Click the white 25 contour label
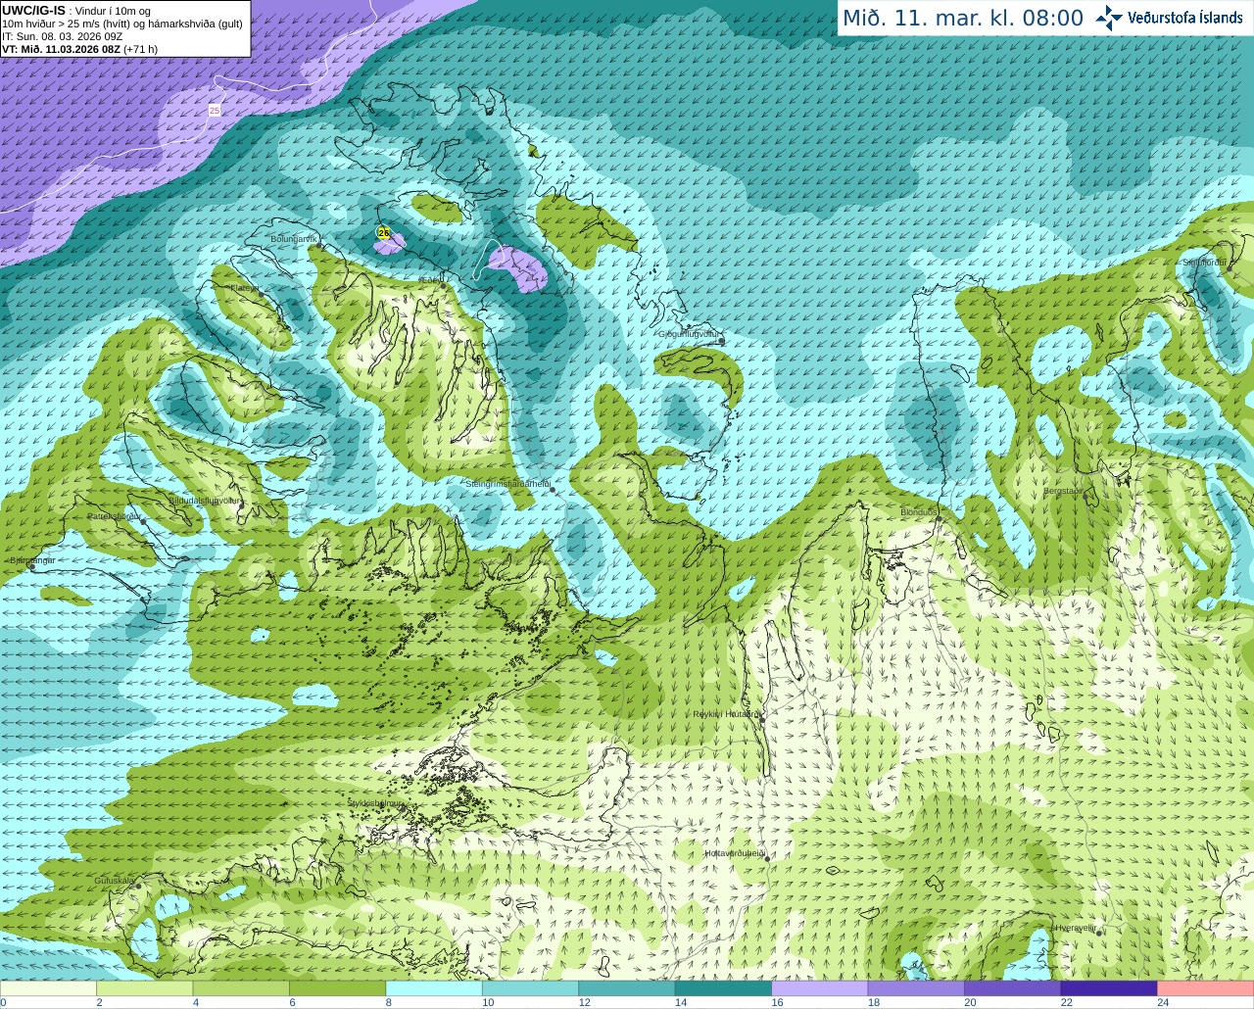The width and height of the screenshot is (1254, 1009). [x=215, y=111]
